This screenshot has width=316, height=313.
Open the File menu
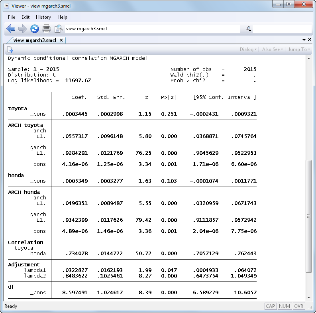pyautogui.click(x=12, y=17)
